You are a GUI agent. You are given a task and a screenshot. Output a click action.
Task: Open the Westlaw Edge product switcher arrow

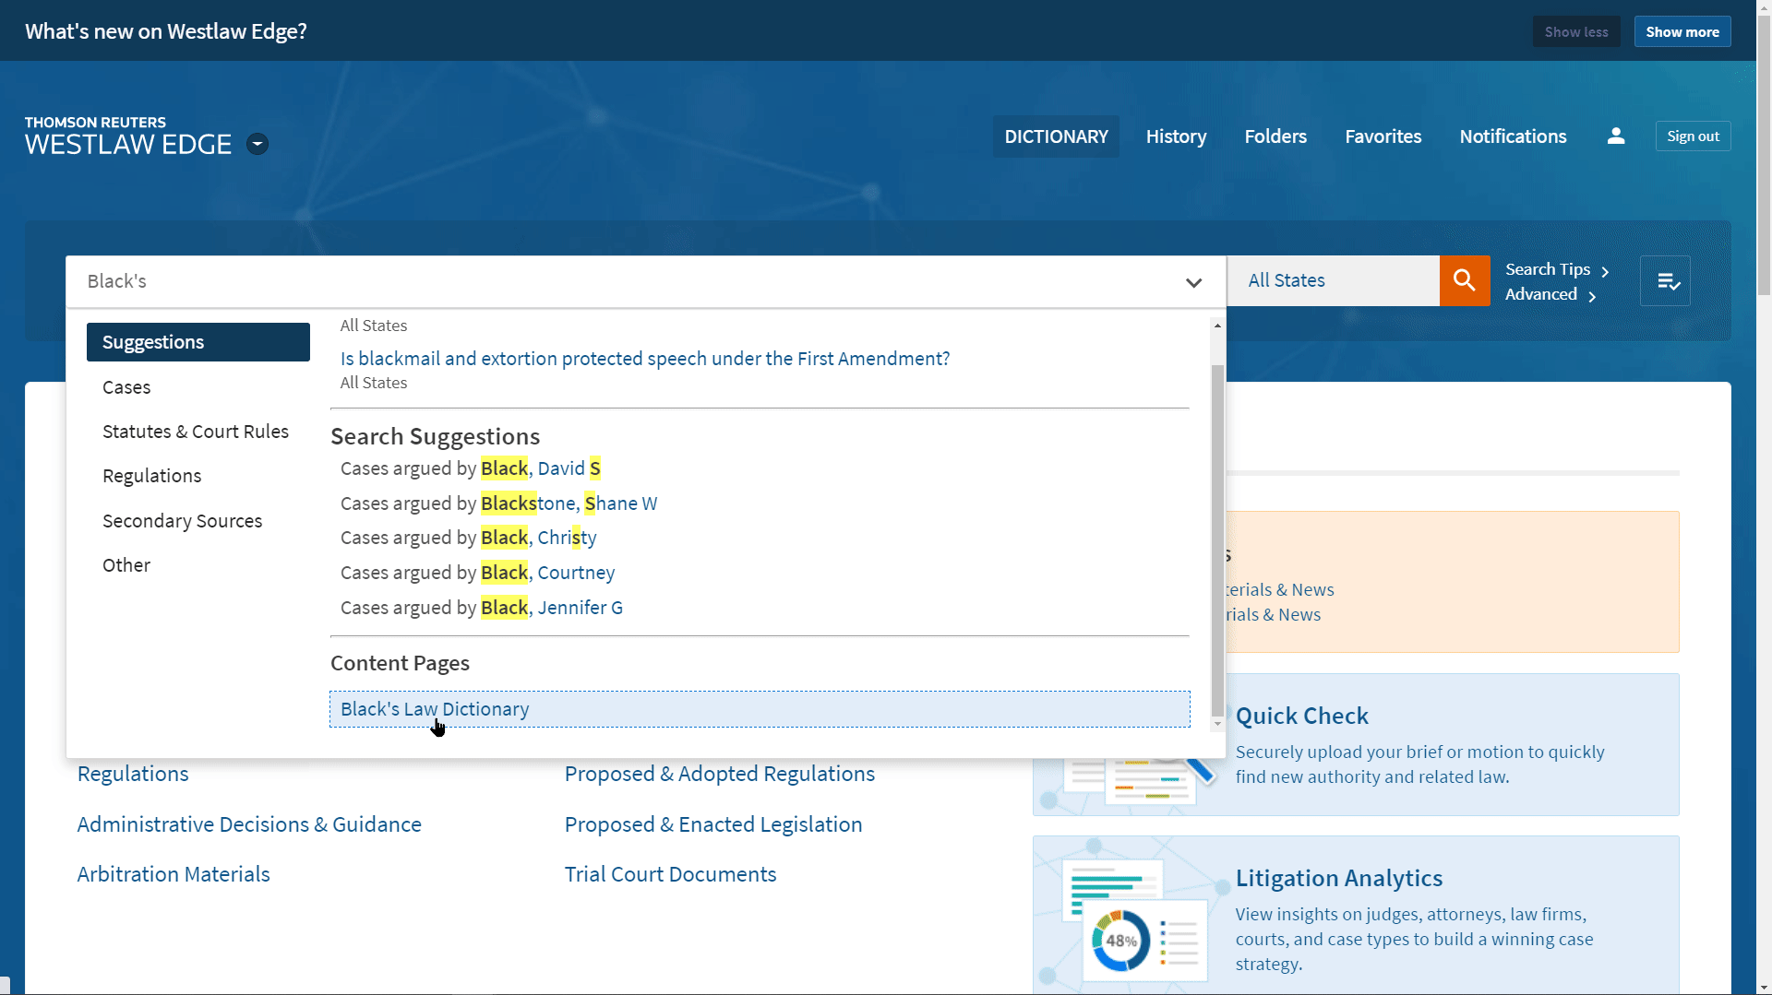(257, 145)
